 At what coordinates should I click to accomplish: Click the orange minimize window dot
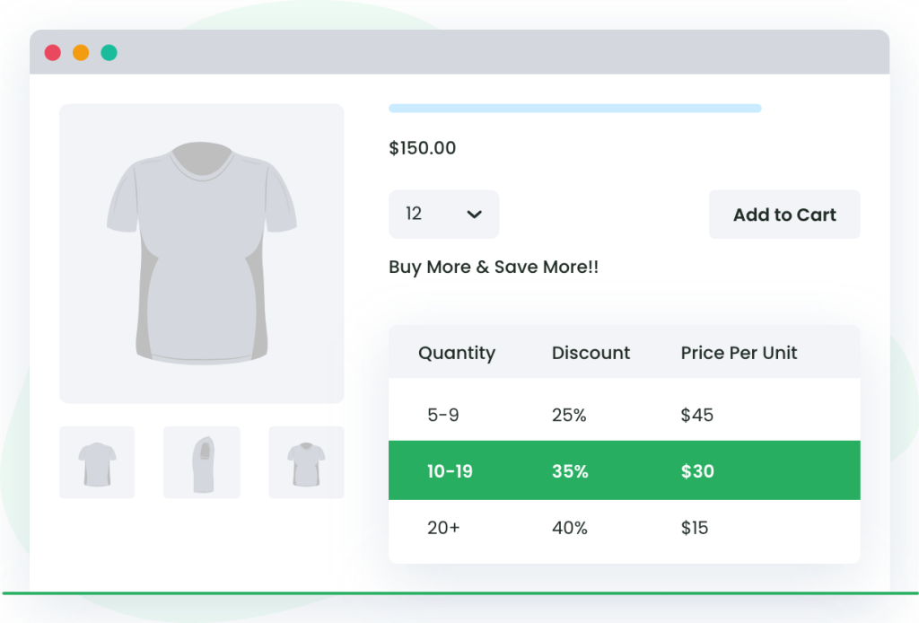(81, 53)
